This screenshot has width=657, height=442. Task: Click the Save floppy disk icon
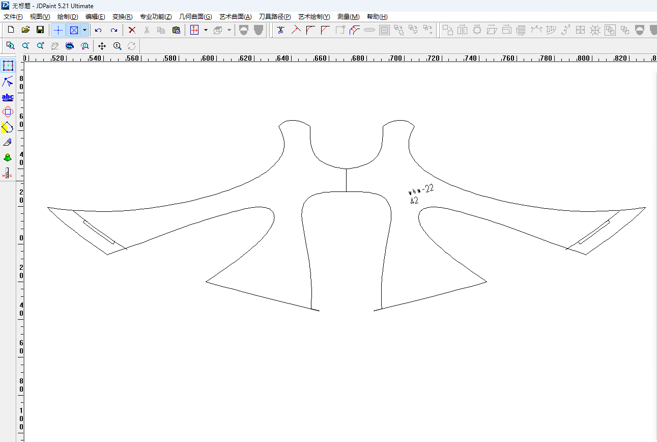[x=40, y=30]
